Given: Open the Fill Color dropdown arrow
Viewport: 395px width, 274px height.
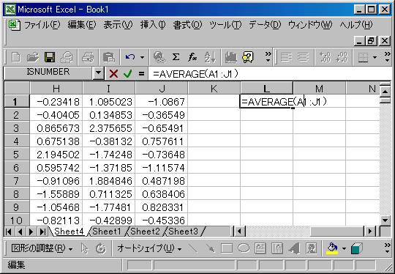Looking at the screenshot, I should coord(344,249).
